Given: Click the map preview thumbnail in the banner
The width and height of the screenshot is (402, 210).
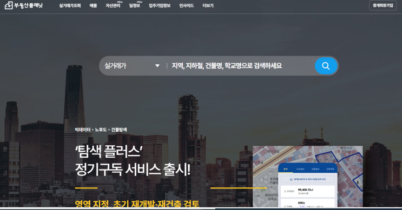Looking at the screenshot, I should pyautogui.click(x=308, y=177).
